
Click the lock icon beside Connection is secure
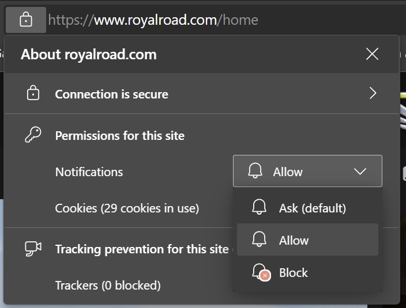[33, 93]
